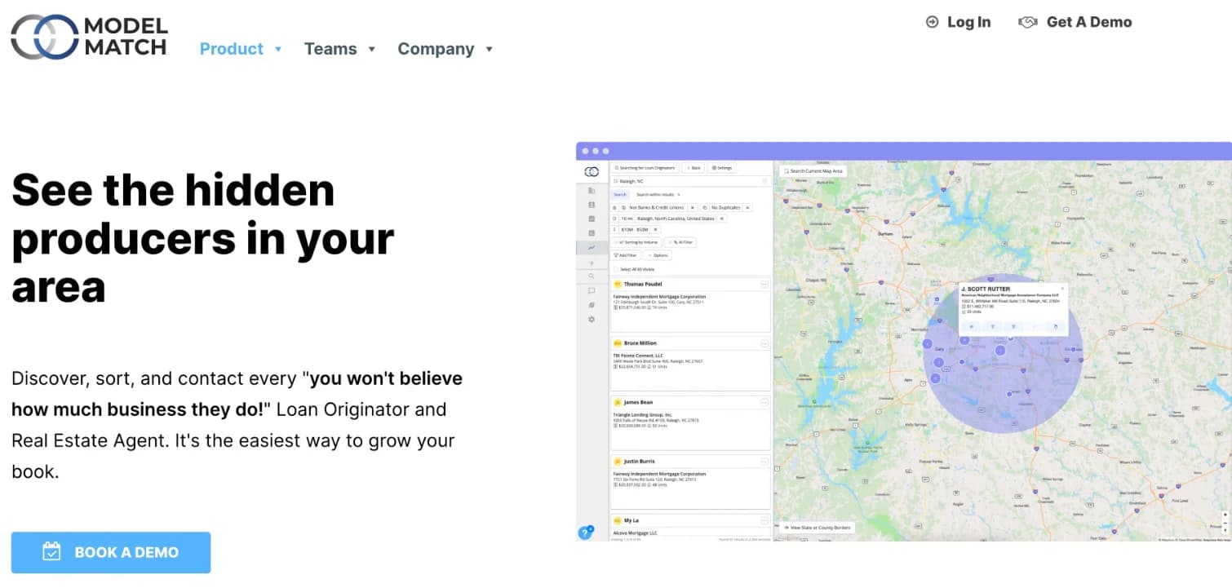Expand the Company dropdown arrow
This screenshot has height=588, width=1232.
(490, 49)
